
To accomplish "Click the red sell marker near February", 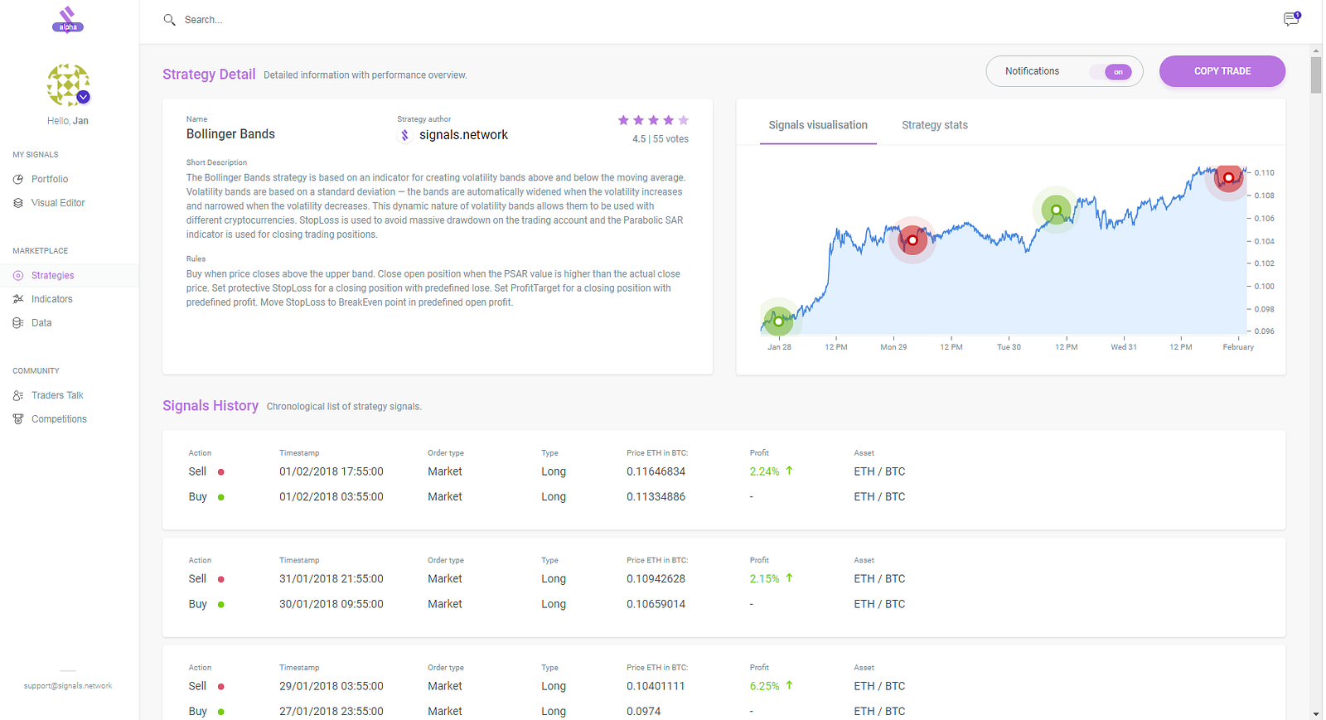I will 1228,177.
